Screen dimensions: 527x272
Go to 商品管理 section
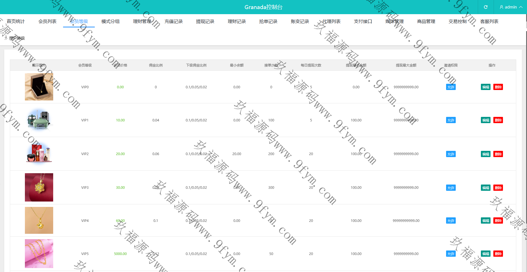tap(426, 22)
